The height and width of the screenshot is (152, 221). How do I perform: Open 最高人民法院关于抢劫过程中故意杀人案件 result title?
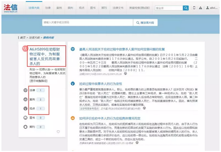point(122,49)
